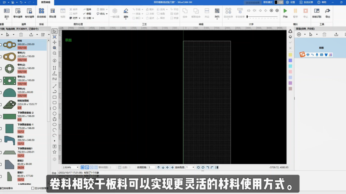The width and height of the screenshot is (346, 194).
Task: Expand the 旋转角度 rotation angle dropdown
Action: tap(193, 167)
